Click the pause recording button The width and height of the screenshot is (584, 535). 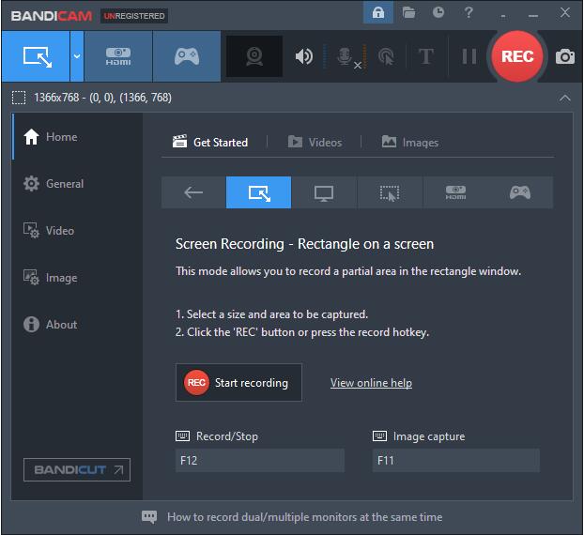tap(469, 56)
